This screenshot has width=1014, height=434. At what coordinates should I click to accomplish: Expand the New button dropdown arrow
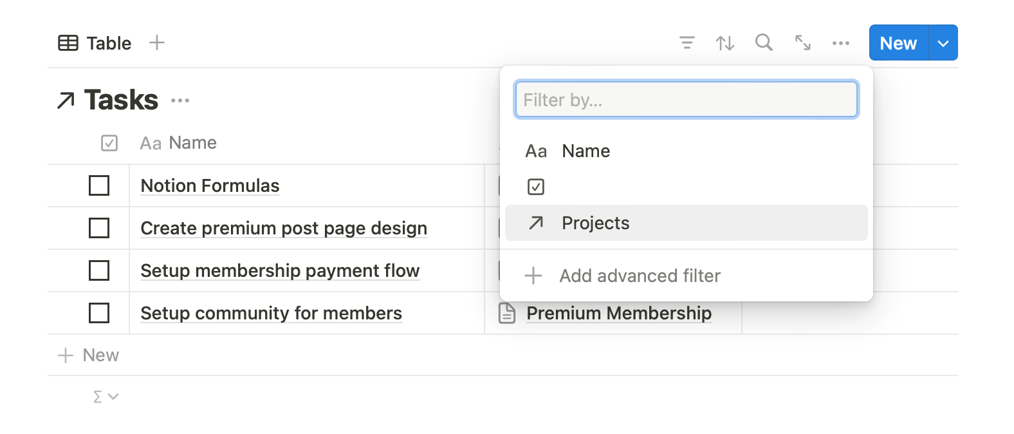coord(943,43)
